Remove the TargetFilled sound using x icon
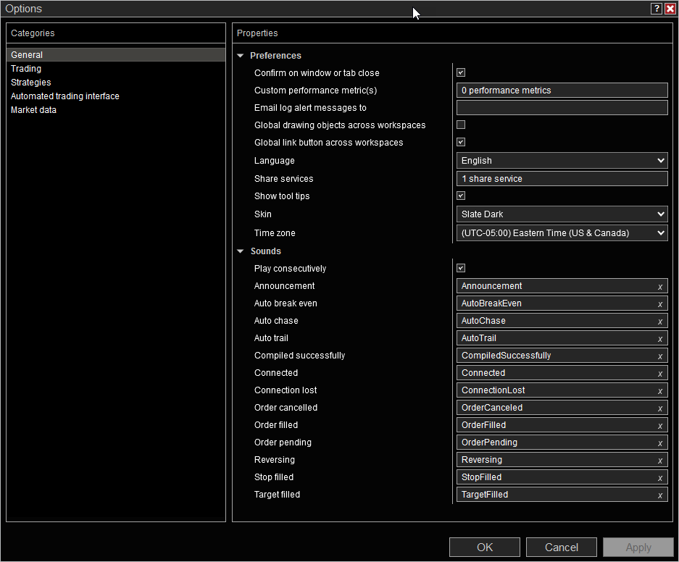679x562 pixels. (x=659, y=495)
